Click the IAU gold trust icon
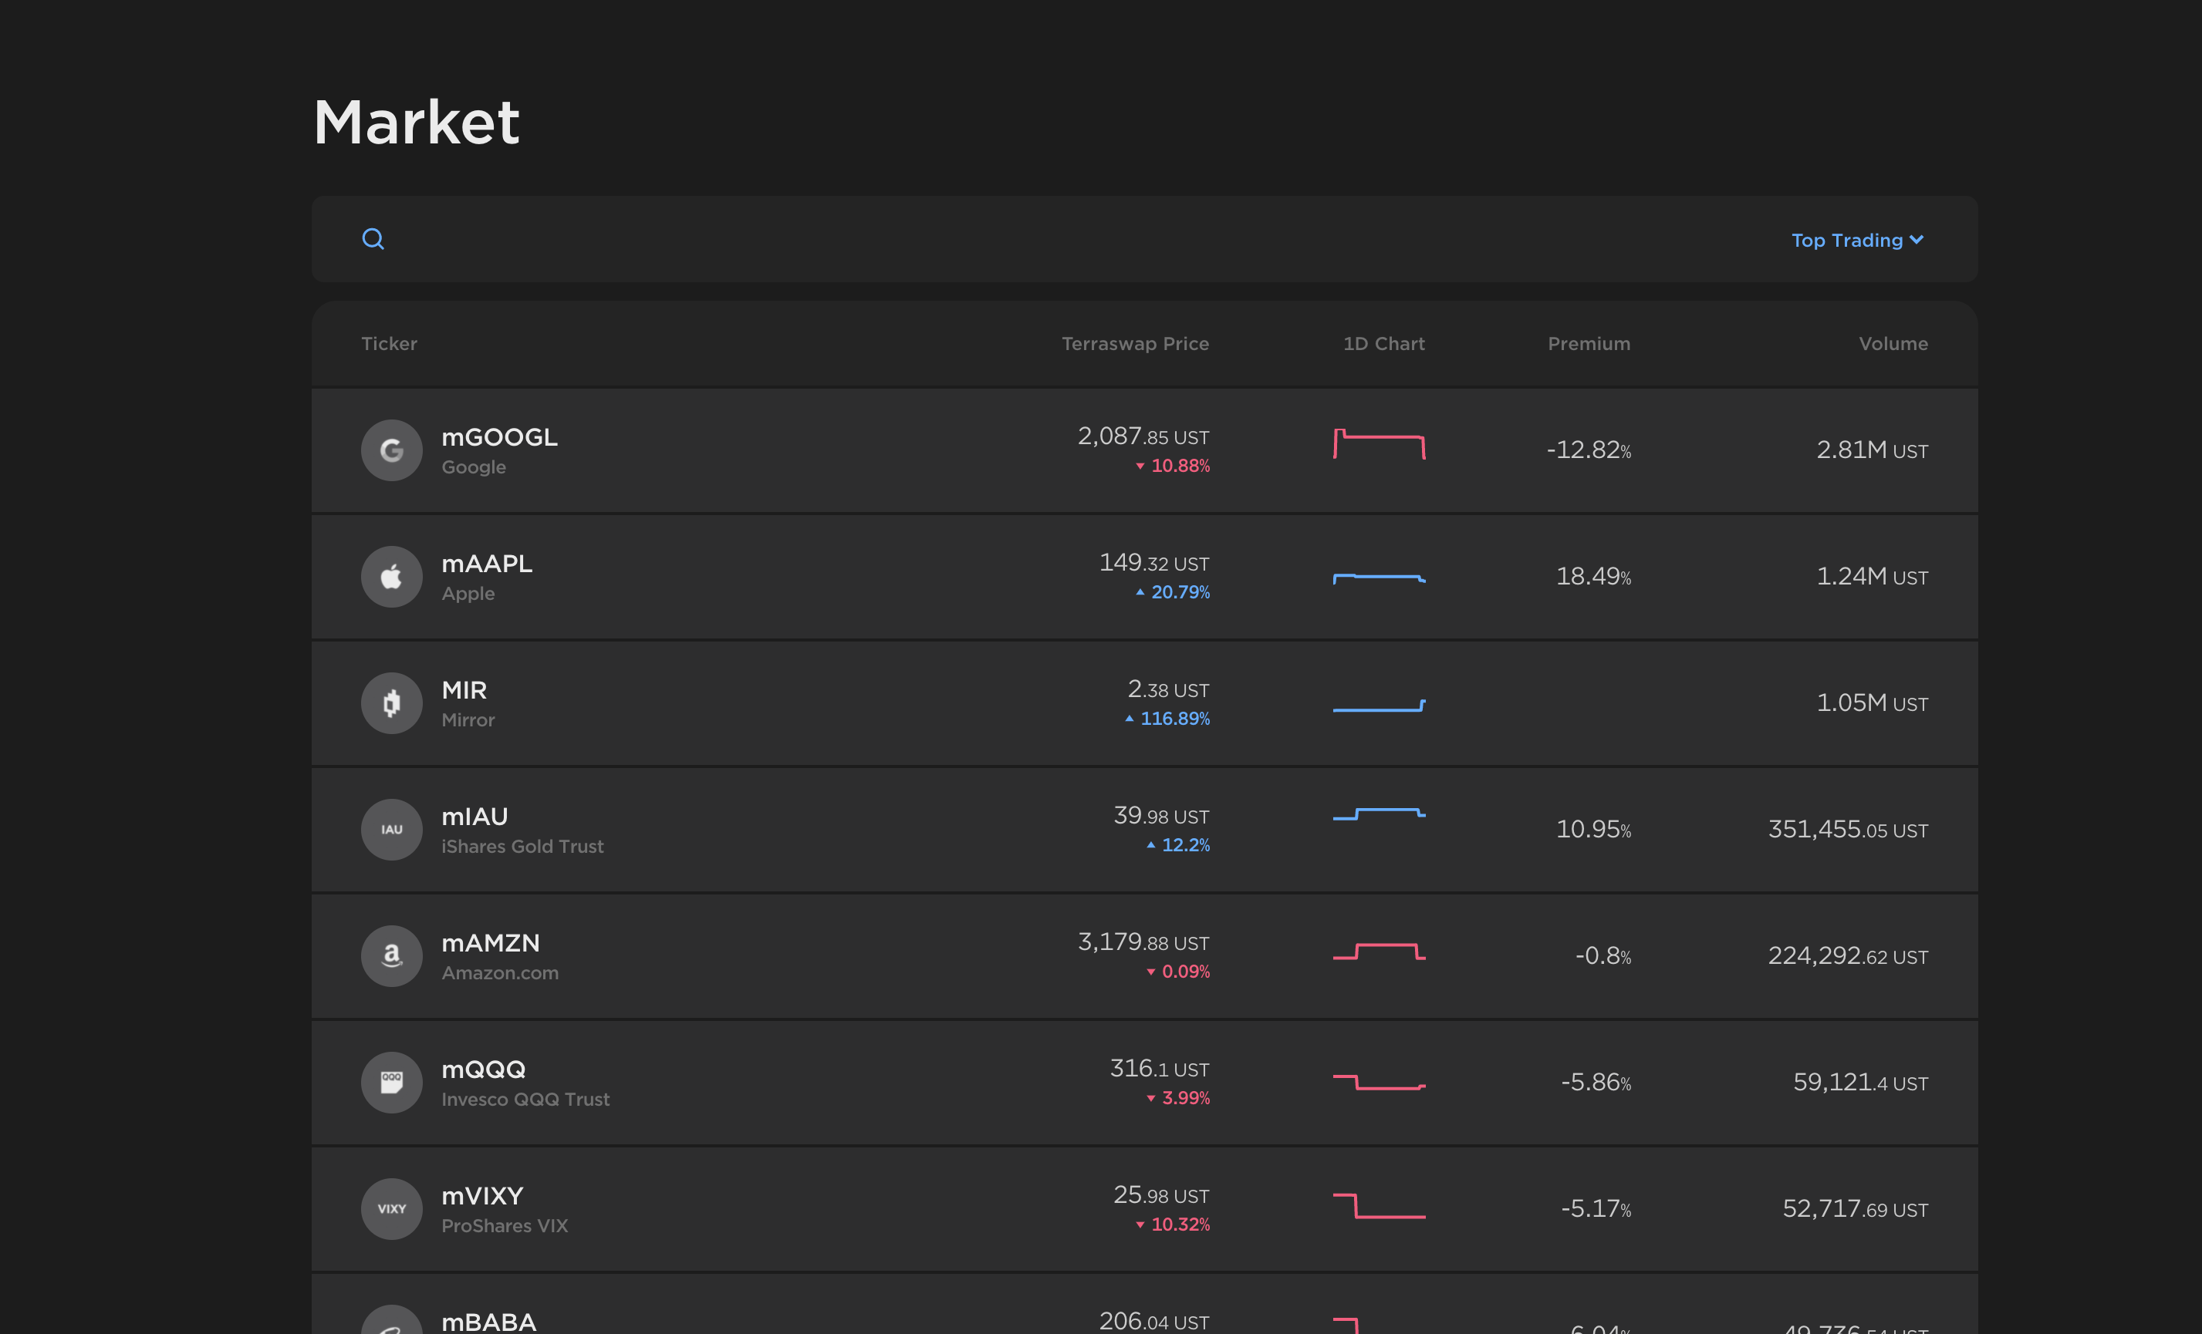2202x1334 pixels. (391, 830)
